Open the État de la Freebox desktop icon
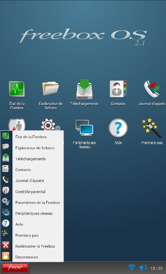Image resolution: width=166 pixels, height=274 pixels. pyautogui.click(x=17, y=89)
